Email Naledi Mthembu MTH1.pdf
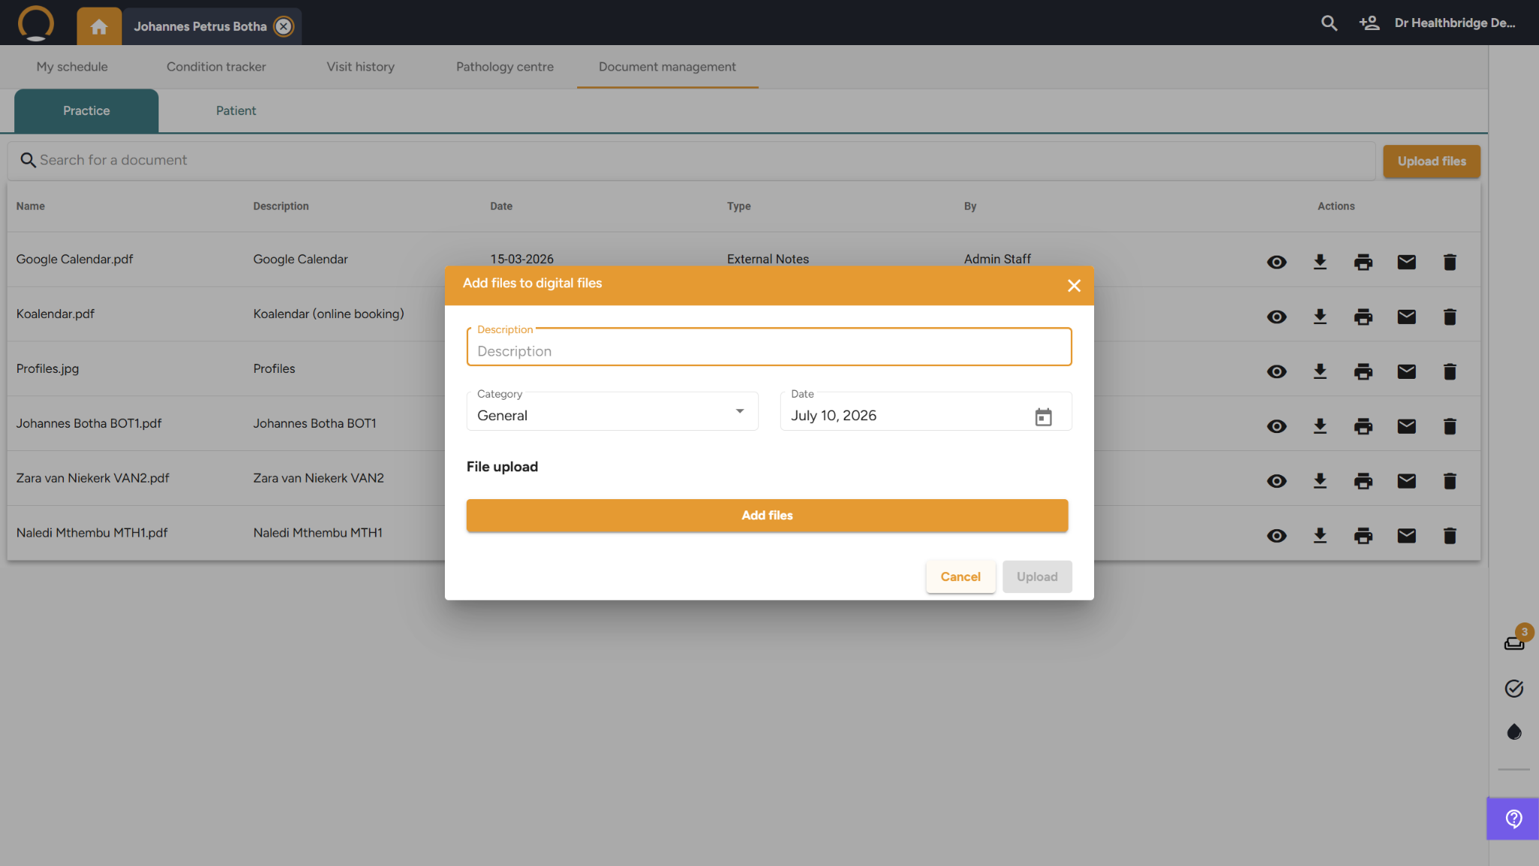The image size is (1539, 866). coord(1407,537)
